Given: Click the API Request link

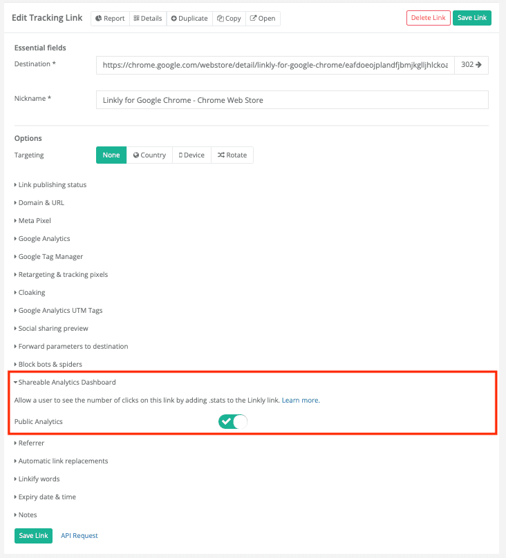Looking at the screenshot, I should coord(79,535).
